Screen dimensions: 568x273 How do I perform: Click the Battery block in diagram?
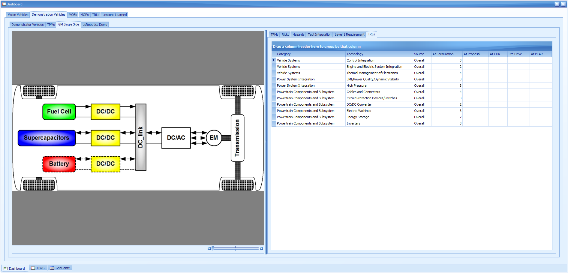pos(59,164)
